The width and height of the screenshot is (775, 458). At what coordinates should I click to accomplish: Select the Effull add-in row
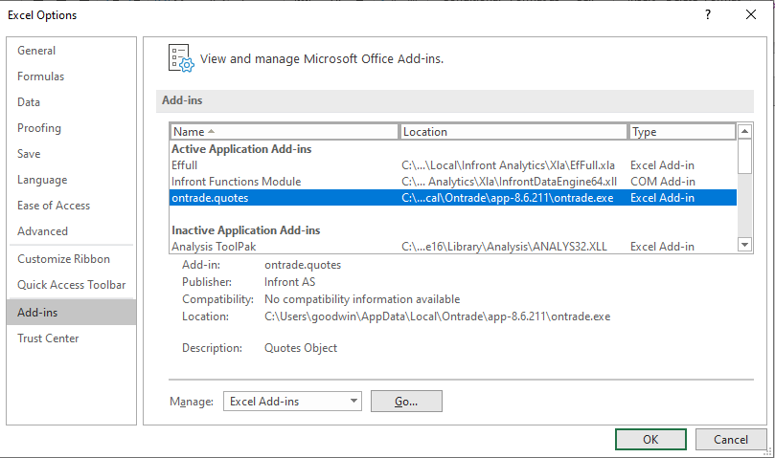pyautogui.click(x=184, y=165)
